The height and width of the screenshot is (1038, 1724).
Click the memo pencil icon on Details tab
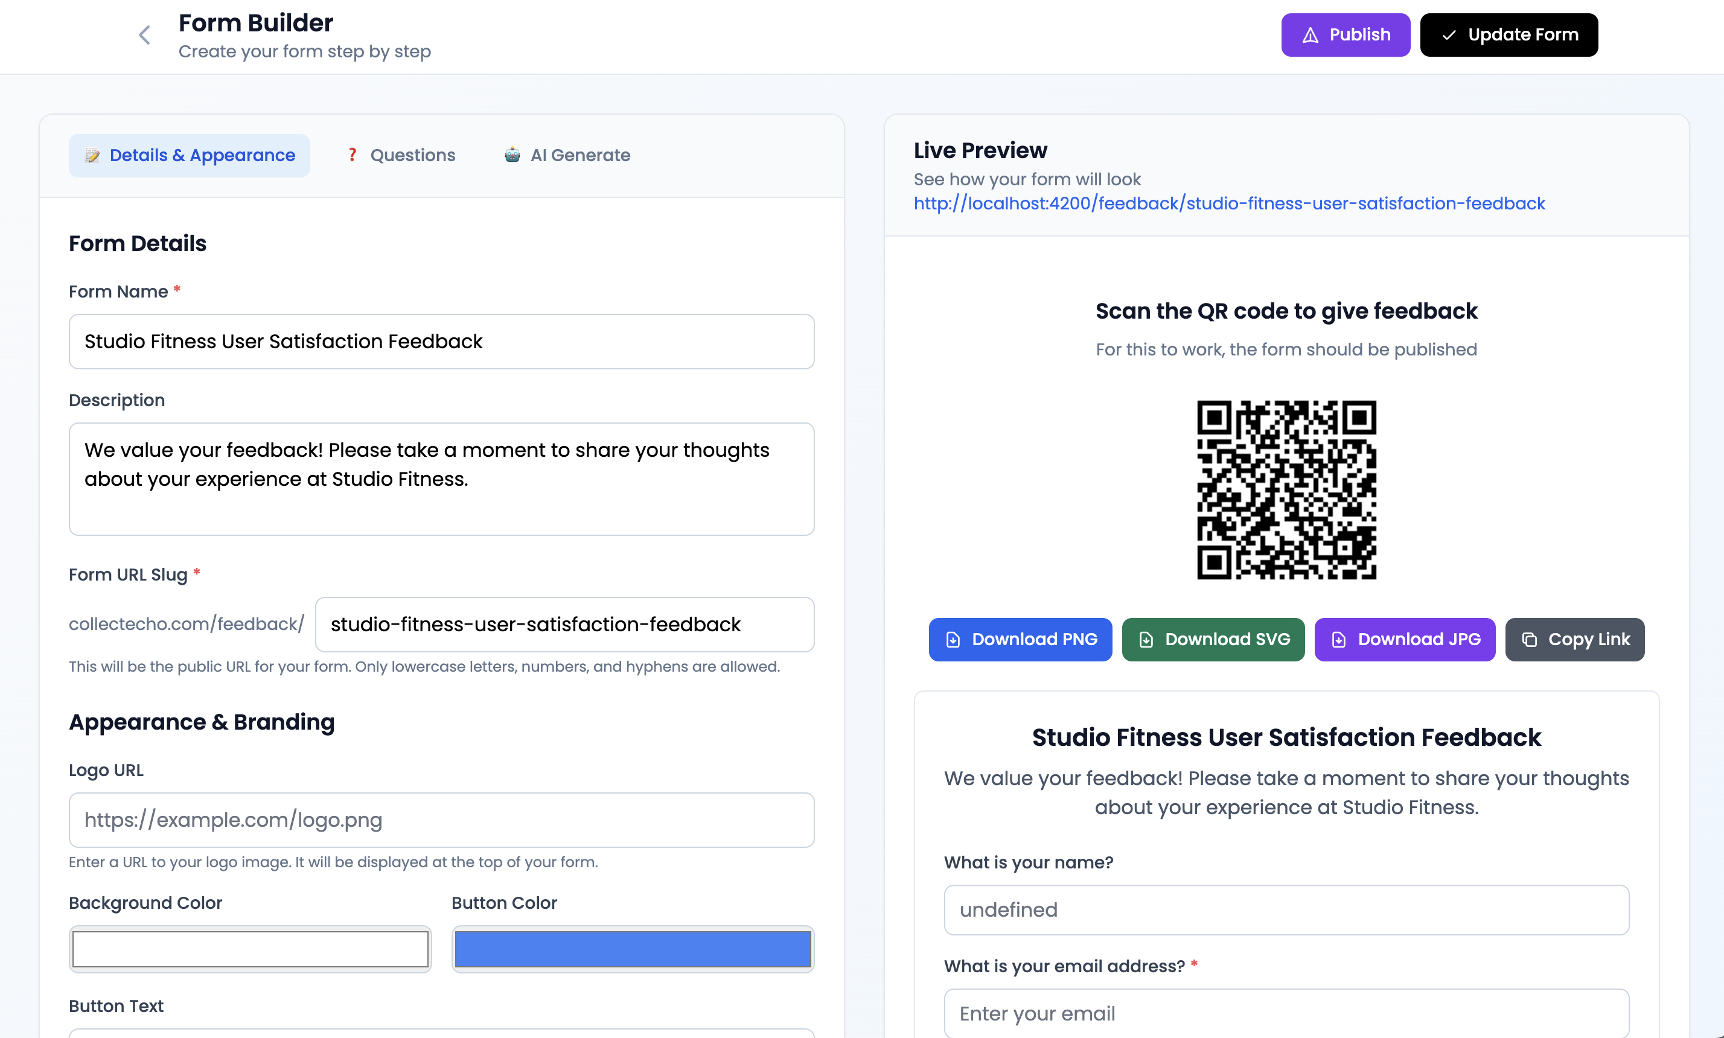92,155
